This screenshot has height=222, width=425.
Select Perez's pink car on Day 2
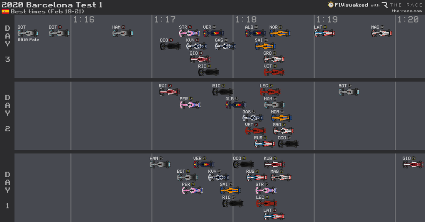coord(190,105)
